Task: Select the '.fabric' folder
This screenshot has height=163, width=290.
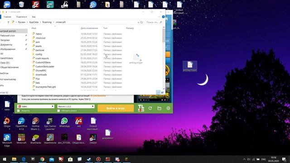Action: click(x=39, y=34)
